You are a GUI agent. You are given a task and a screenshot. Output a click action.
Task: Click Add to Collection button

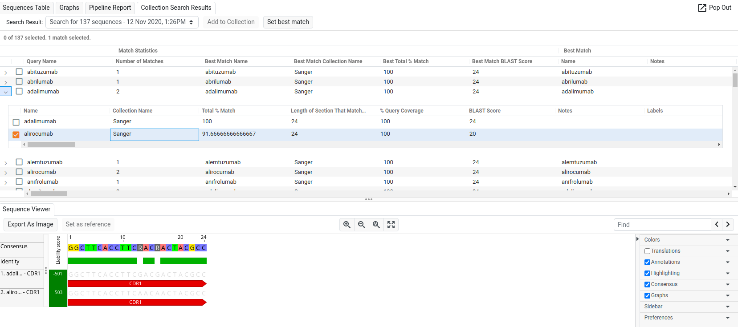231,22
